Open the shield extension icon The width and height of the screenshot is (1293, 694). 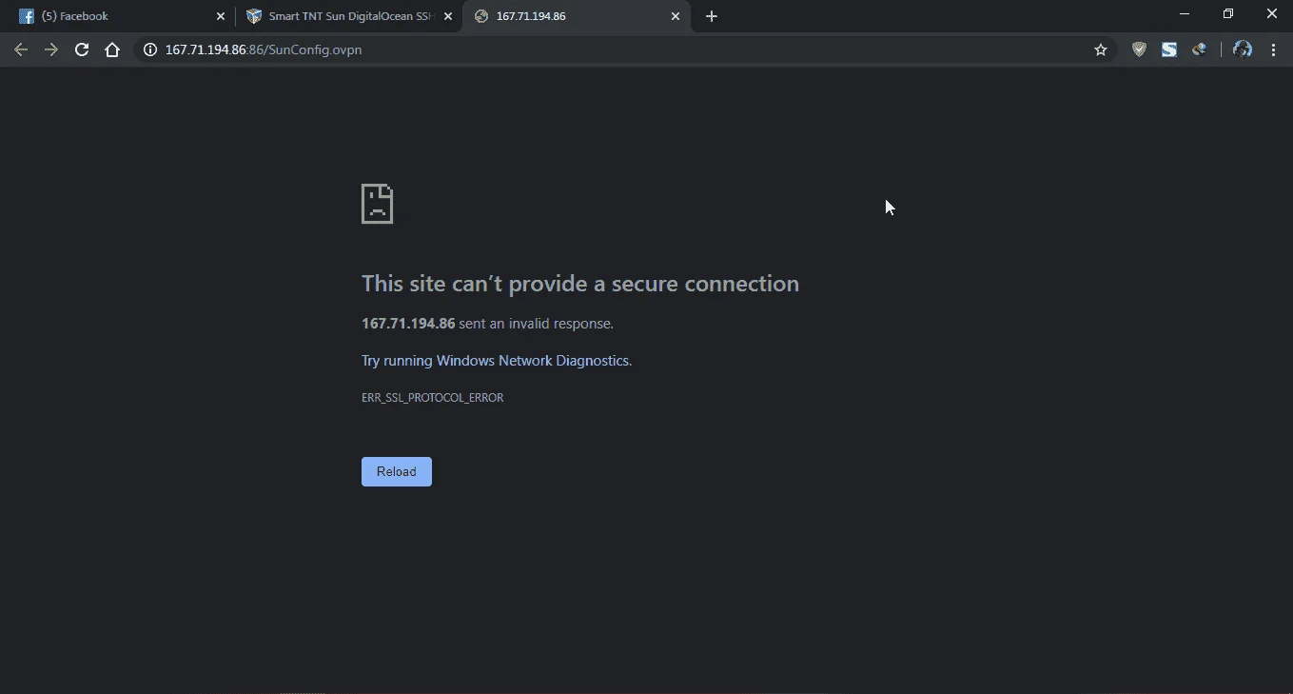[x=1139, y=50]
